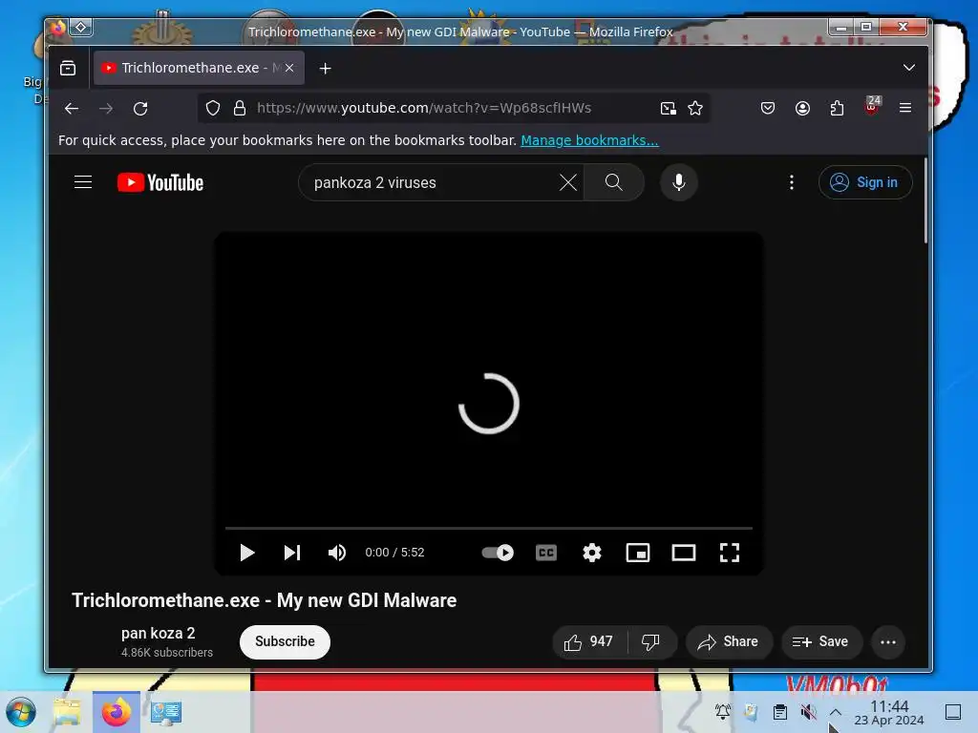Show site security lock information
This screenshot has width=978, height=733.
tap(240, 109)
